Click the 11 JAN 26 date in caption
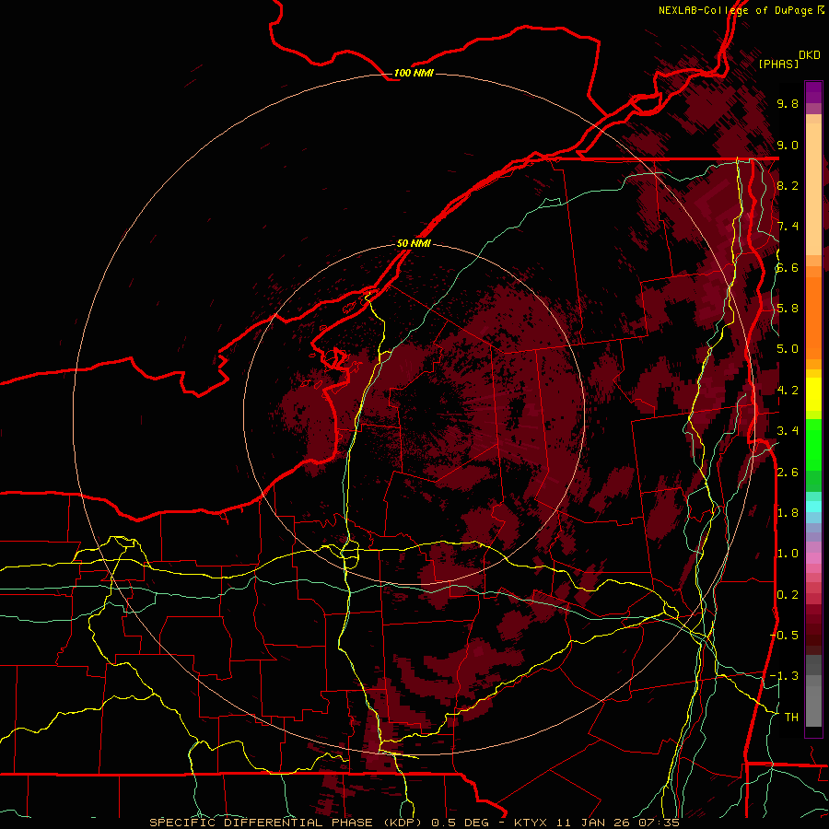829x829 pixels. 592,823
